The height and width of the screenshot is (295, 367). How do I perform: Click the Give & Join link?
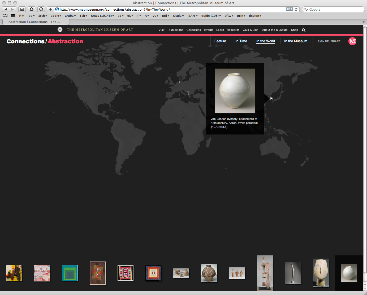[x=251, y=30]
